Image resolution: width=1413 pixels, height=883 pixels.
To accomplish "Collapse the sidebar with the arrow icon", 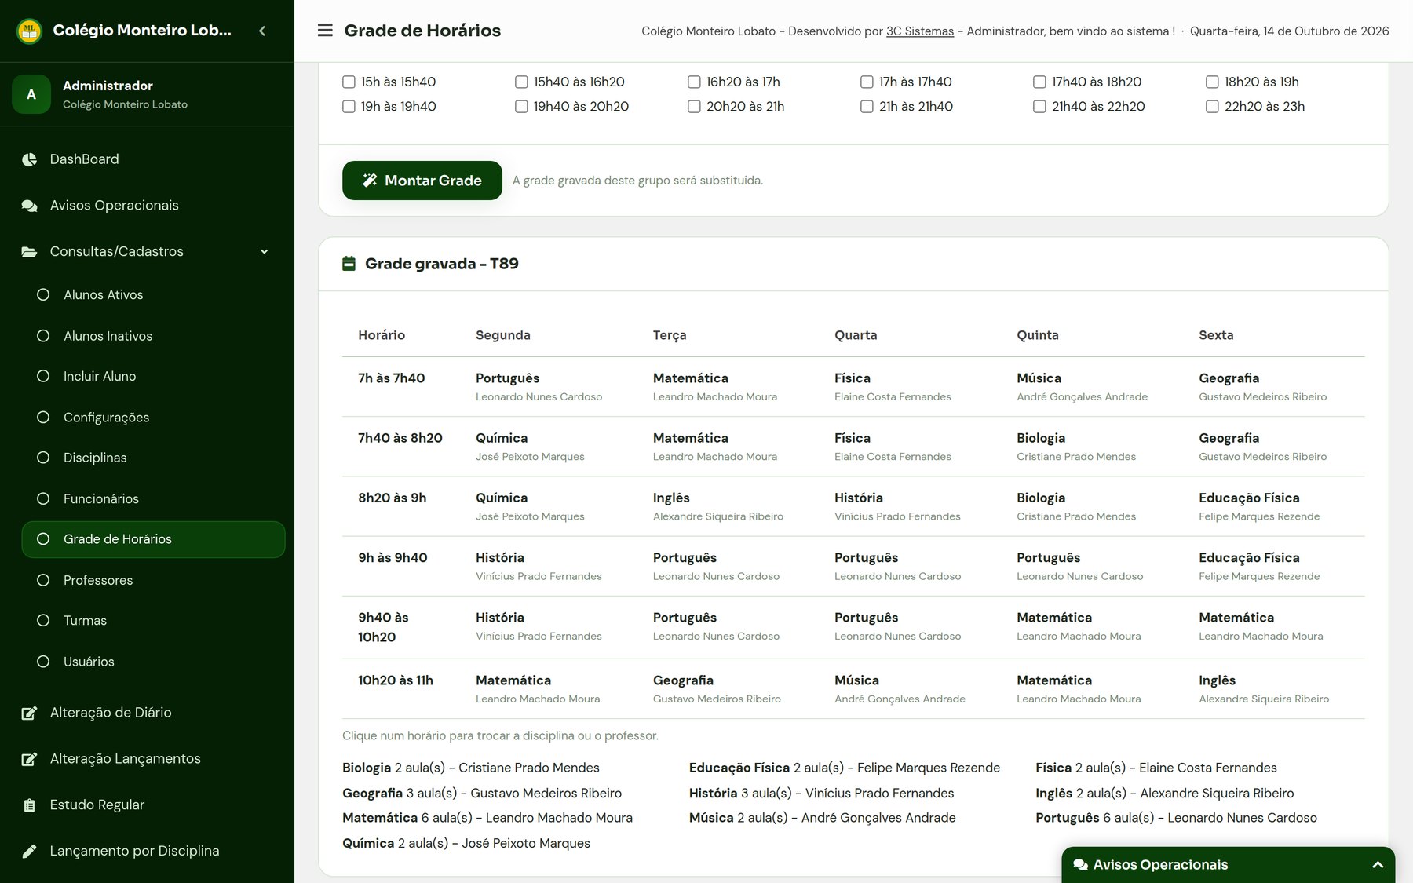I will (262, 31).
